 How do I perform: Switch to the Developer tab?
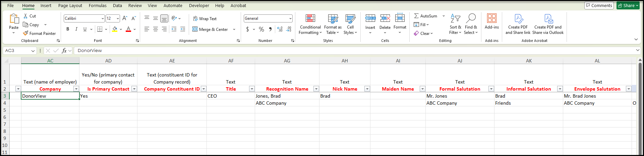tap(199, 5)
